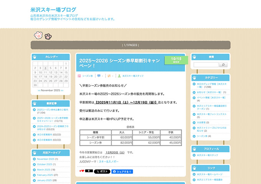This screenshot has height=184, width=261.
Task: Click the 10/15 WED date badge
Action: tap(176, 60)
